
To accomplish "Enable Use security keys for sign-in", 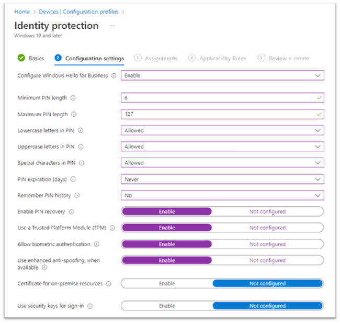I will [167, 306].
